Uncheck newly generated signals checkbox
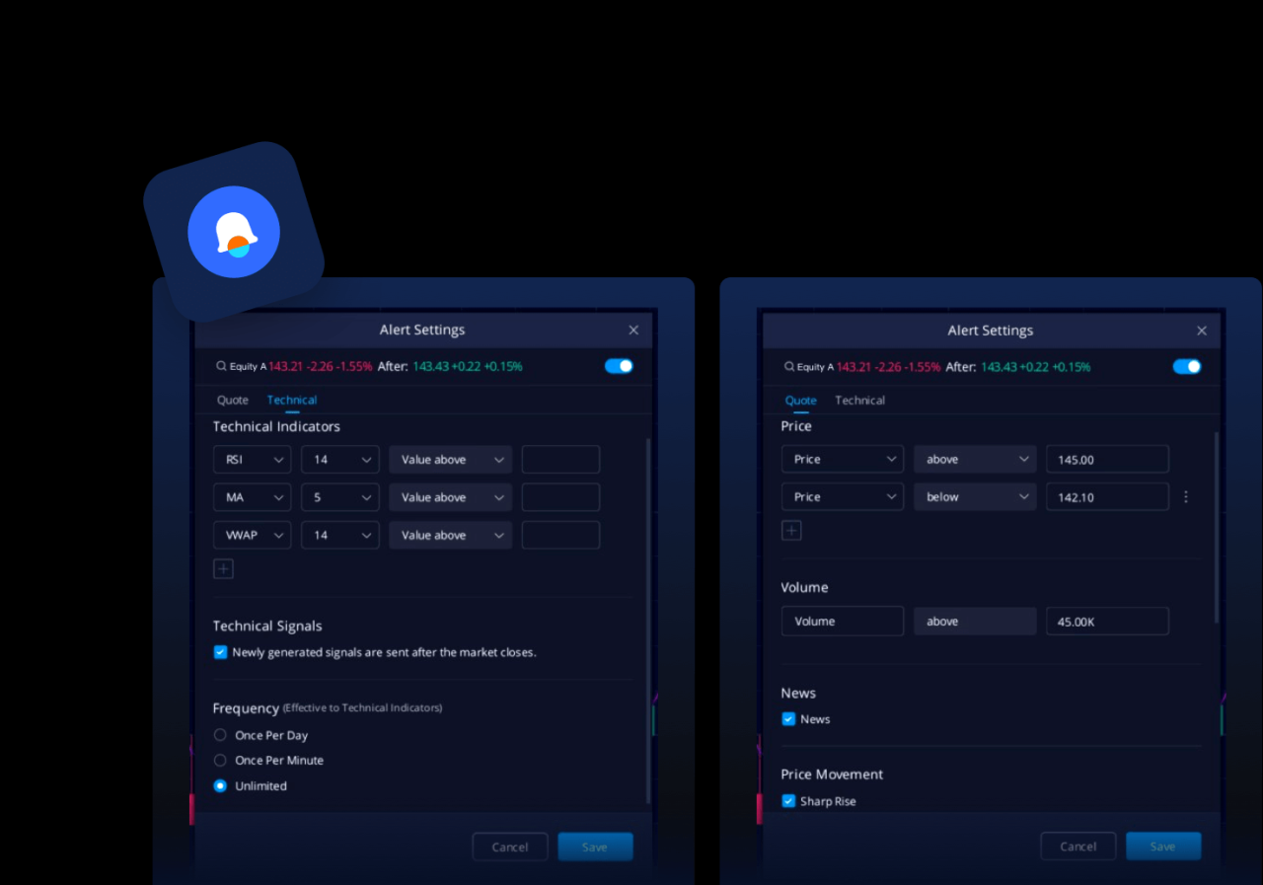 [x=220, y=652]
